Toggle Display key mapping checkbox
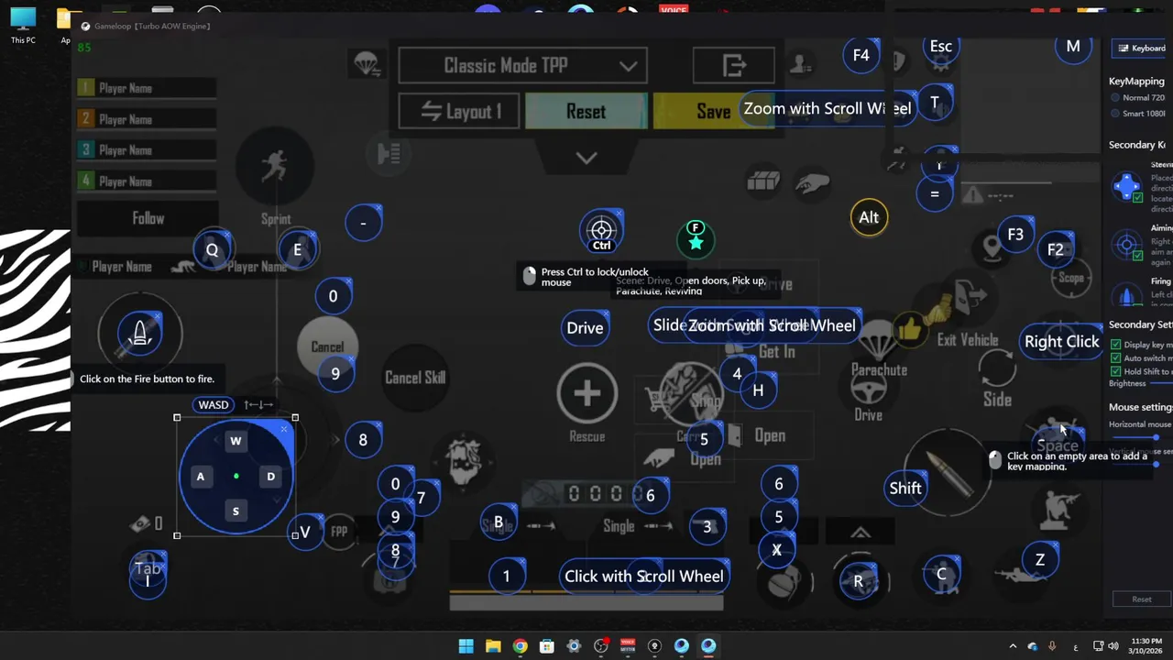The height and width of the screenshot is (660, 1173). click(x=1115, y=345)
